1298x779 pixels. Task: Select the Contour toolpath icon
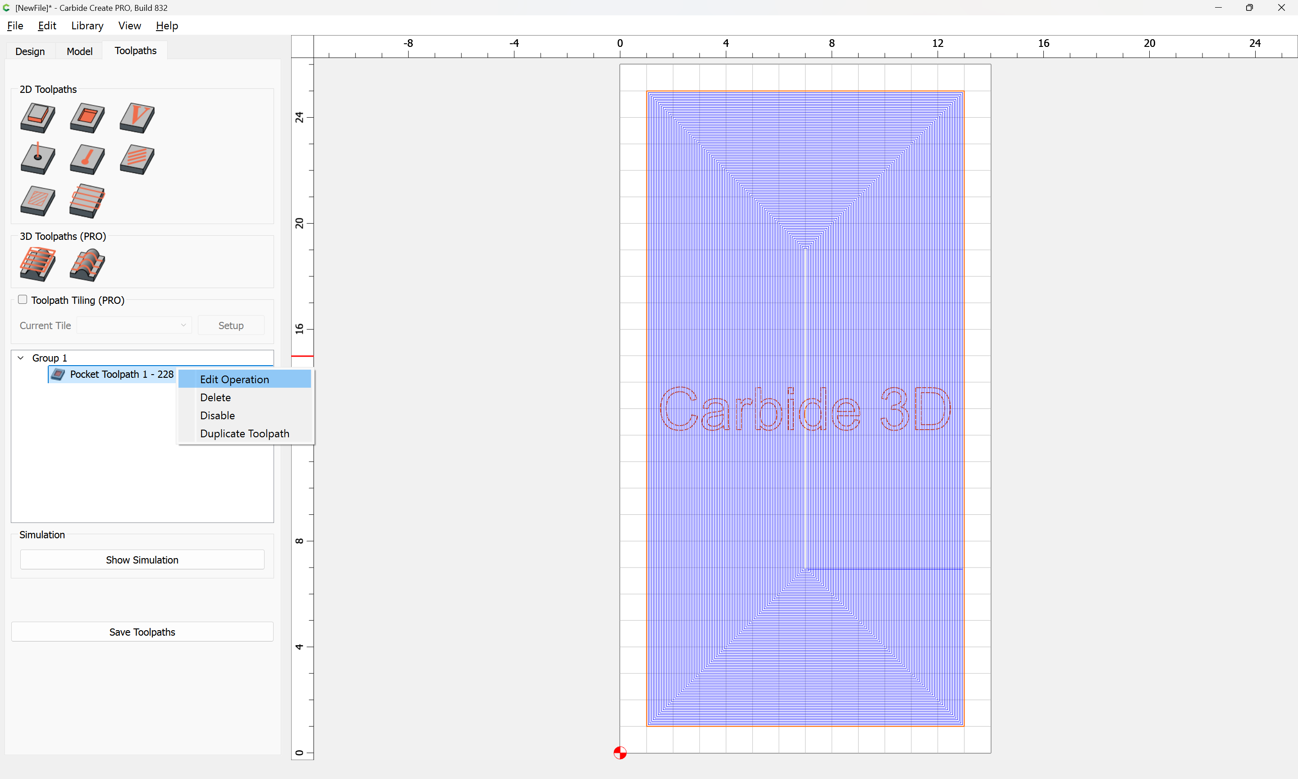click(37, 118)
